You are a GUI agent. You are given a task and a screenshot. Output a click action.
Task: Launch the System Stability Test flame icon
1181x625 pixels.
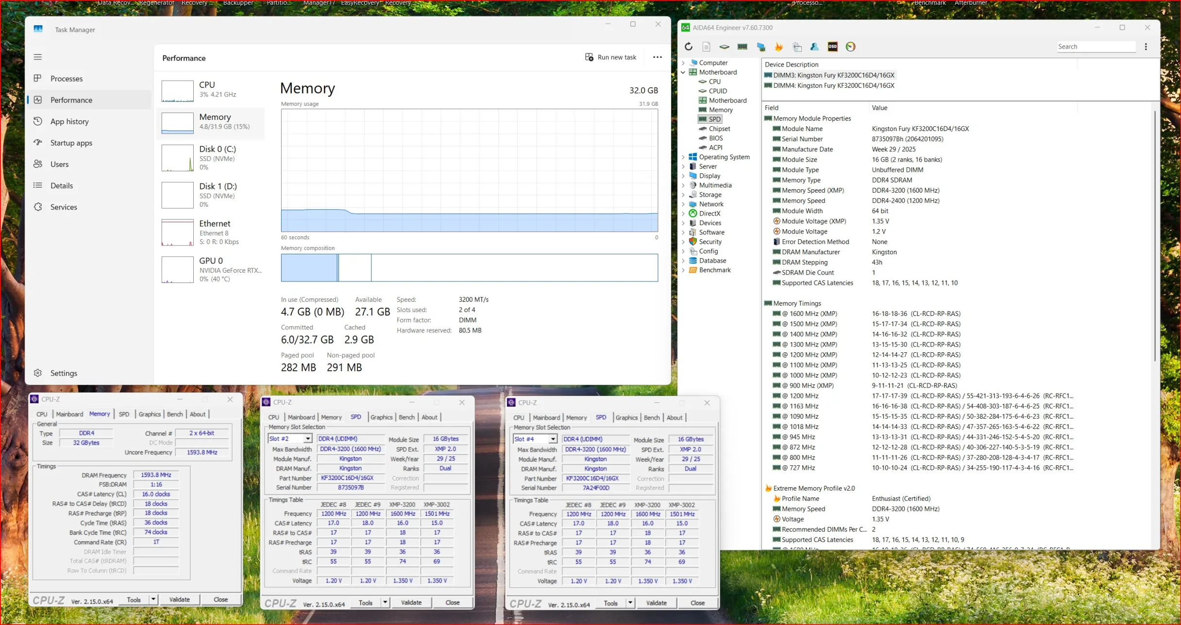pos(779,47)
